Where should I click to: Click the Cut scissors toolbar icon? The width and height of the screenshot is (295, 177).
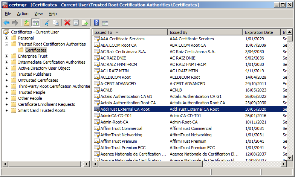tap(47, 23)
